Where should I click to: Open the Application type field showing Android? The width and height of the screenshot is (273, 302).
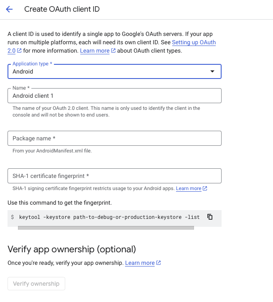coord(109,71)
